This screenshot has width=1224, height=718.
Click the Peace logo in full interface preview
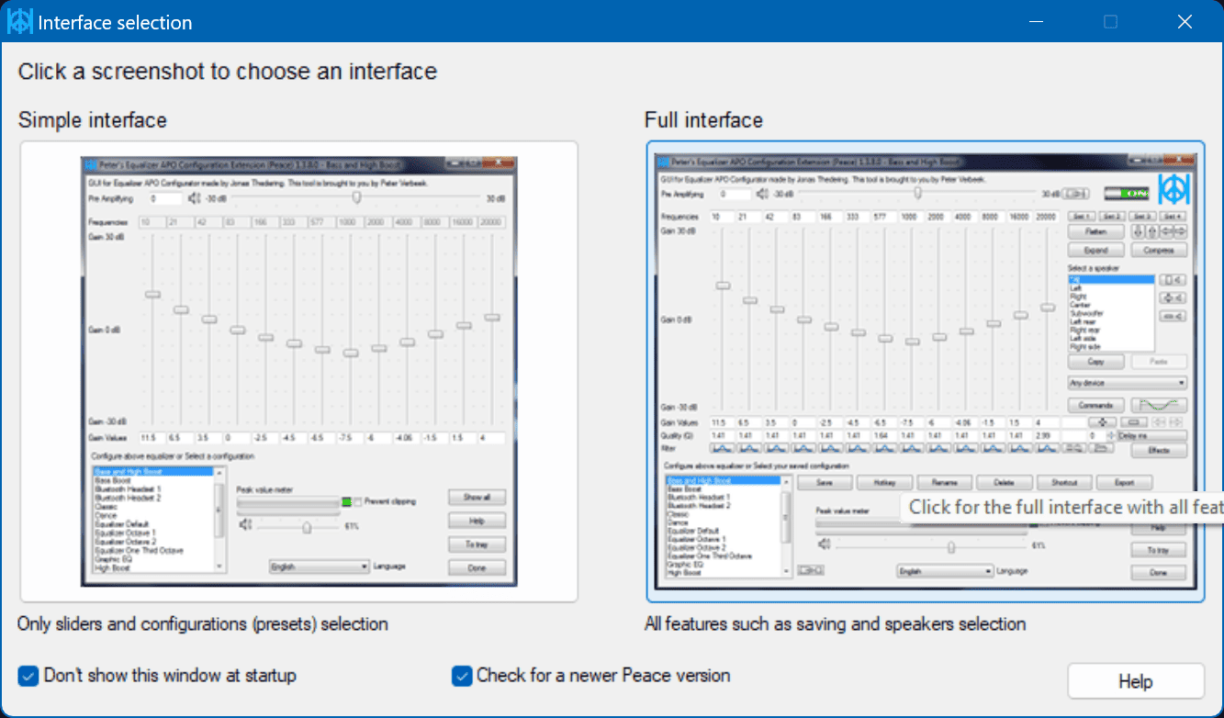click(x=1173, y=190)
